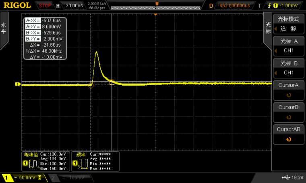Change cursor A (光标 A) source channel
The height and width of the screenshot is (183, 306).
pos(288,46)
